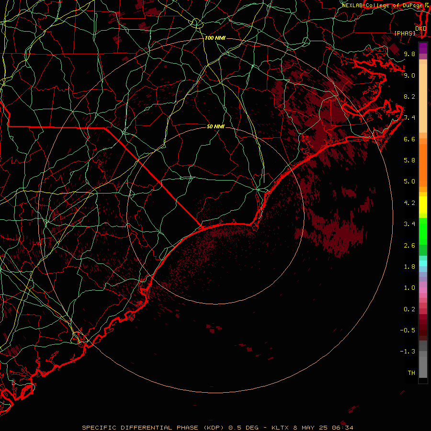The height and width of the screenshot is (431, 431).
Task: Click the 50 NMI range ring label
Action: tap(215, 126)
